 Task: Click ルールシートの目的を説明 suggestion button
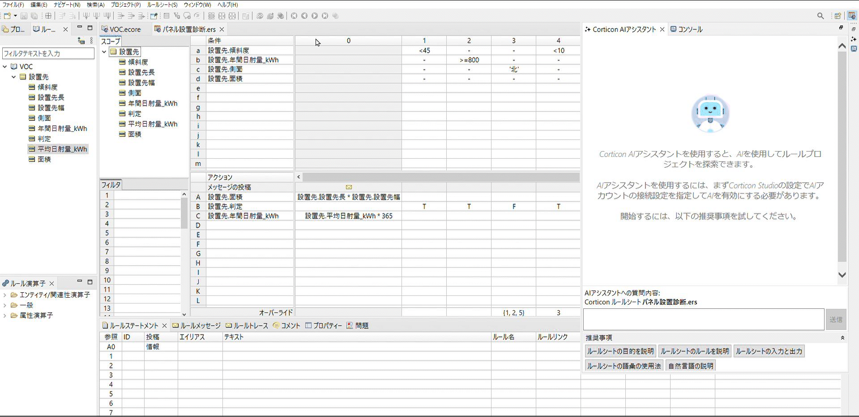(620, 351)
